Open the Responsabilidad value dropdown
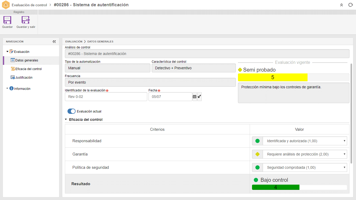Screen dimensions: 356x200 point(299,141)
